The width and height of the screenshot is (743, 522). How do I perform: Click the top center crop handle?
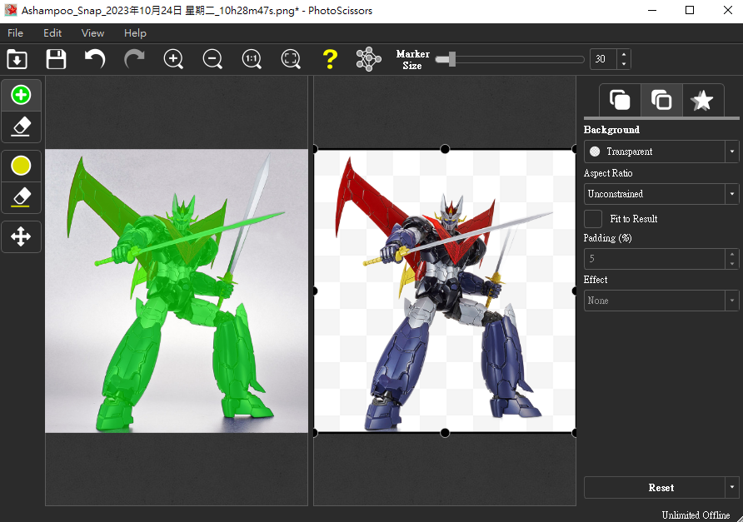pos(445,149)
